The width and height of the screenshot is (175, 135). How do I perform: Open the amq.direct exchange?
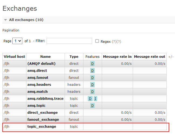pos(37,71)
